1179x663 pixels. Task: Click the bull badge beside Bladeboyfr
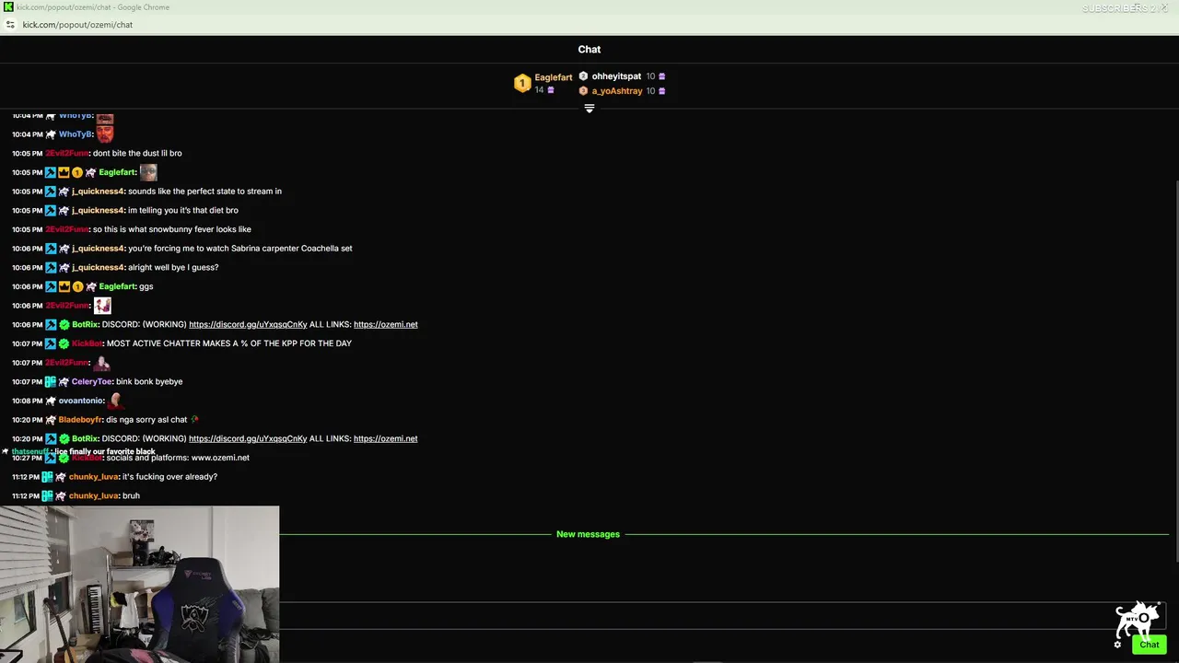pyautogui.click(x=51, y=420)
